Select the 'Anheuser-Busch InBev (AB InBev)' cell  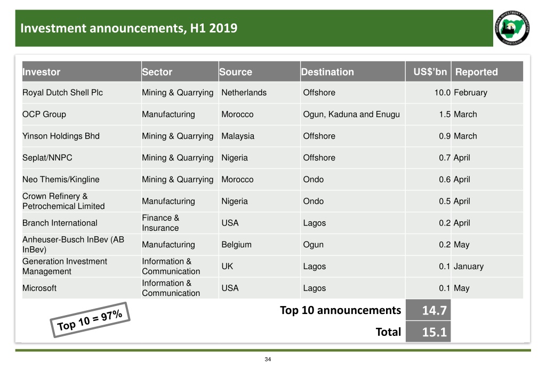[82, 245]
